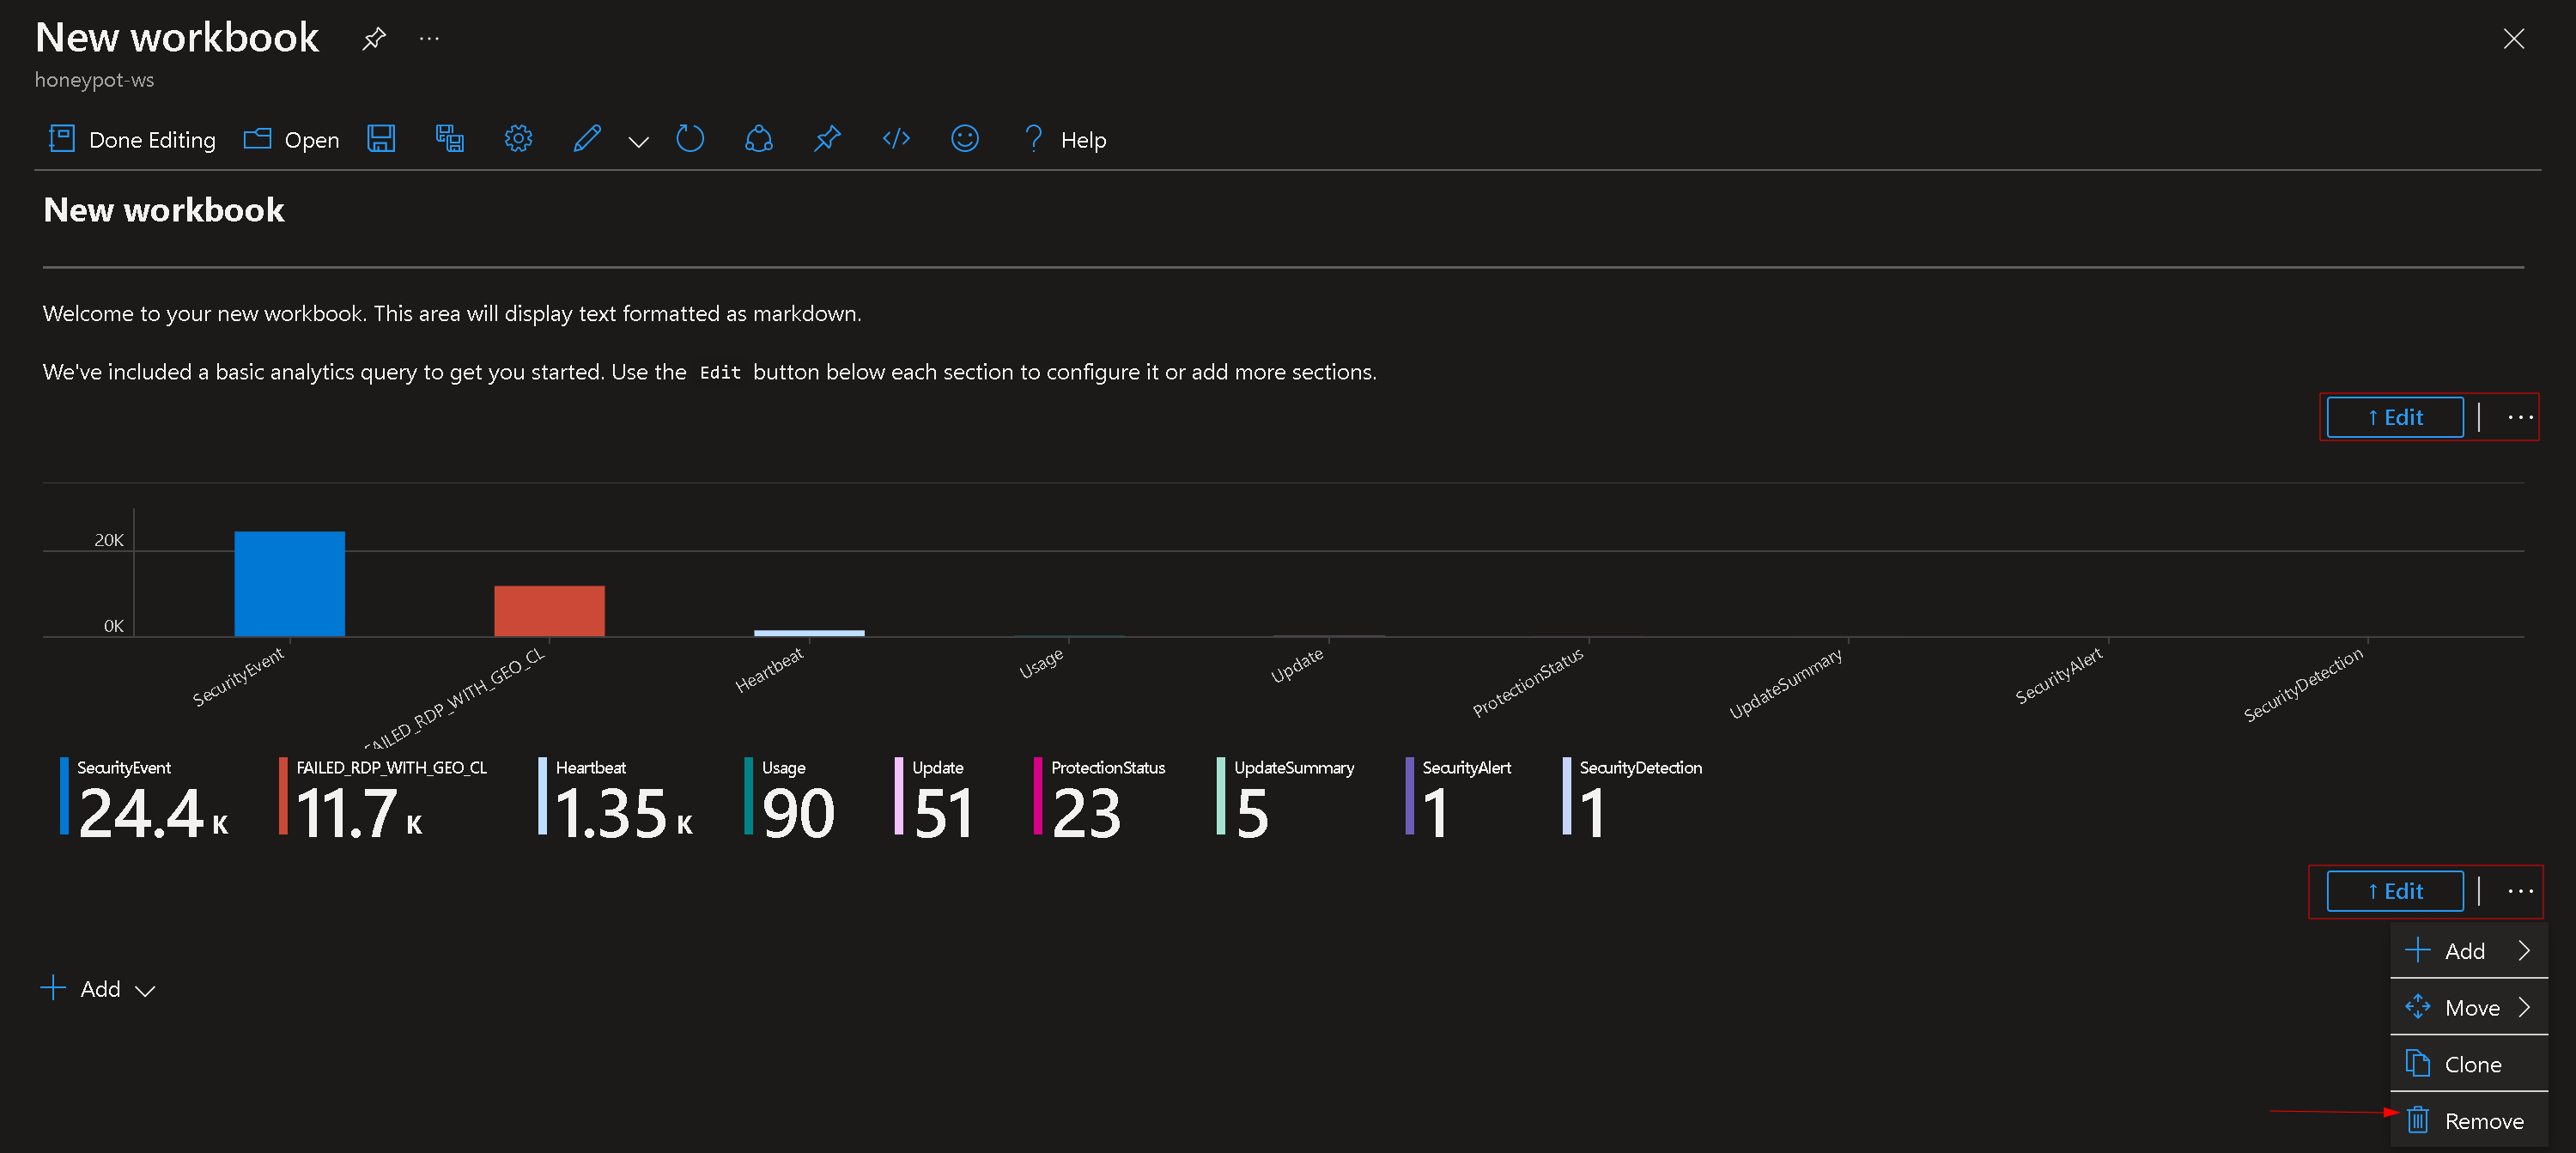Click the red FAILED_RDP_WITH_GEO_CL bar
This screenshot has width=2576, height=1153.
pyautogui.click(x=549, y=611)
